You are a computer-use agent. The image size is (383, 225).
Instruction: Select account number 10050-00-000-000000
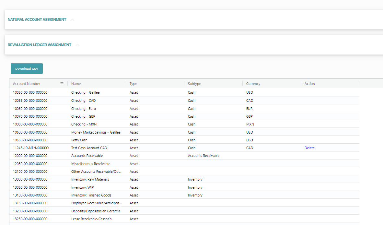pos(30,92)
